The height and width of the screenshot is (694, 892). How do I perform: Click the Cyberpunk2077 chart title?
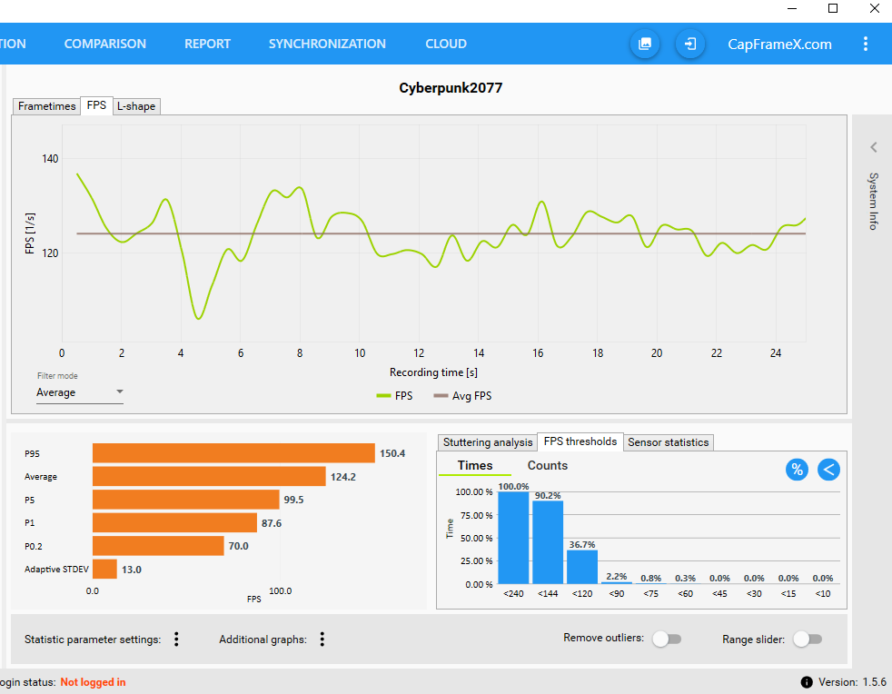click(451, 87)
